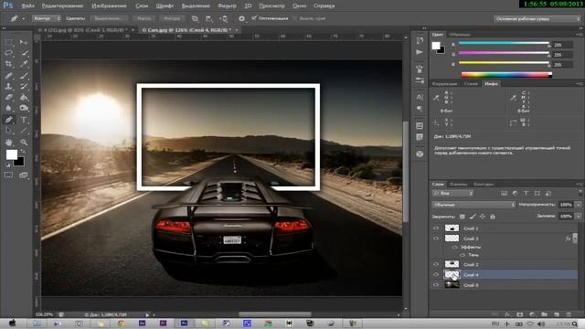Select the Clone Stamp tool
Image resolution: width=585 pixels, height=329 pixels.
point(8,87)
